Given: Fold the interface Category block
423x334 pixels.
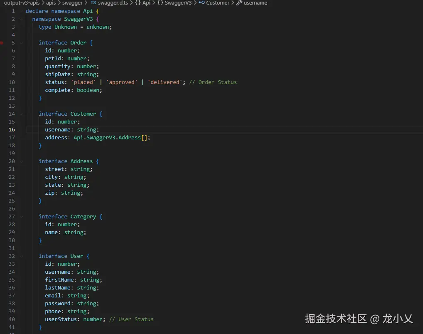Looking at the screenshot, I should tap(21, 217).
